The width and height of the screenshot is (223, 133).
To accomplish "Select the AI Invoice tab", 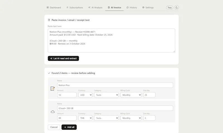I will 114,7.
